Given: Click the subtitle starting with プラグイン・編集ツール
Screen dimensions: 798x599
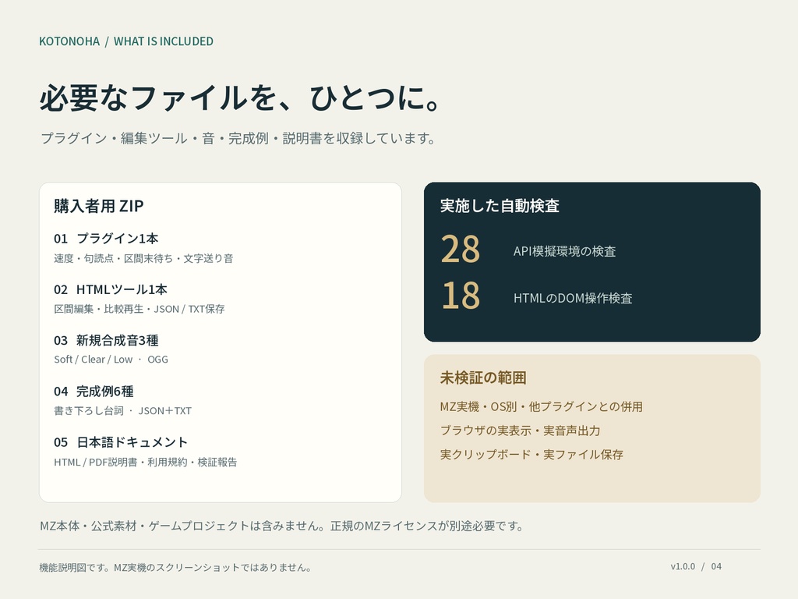Looking at the screenshot, I should point(238,138).
